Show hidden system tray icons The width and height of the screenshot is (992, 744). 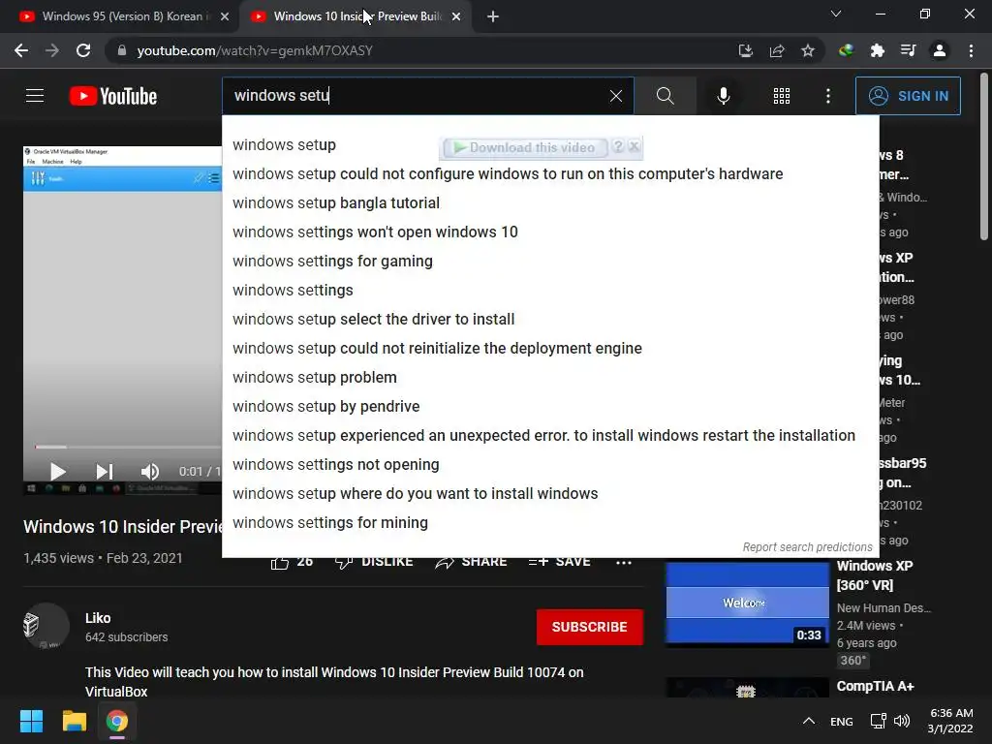(x=809, y=721)
